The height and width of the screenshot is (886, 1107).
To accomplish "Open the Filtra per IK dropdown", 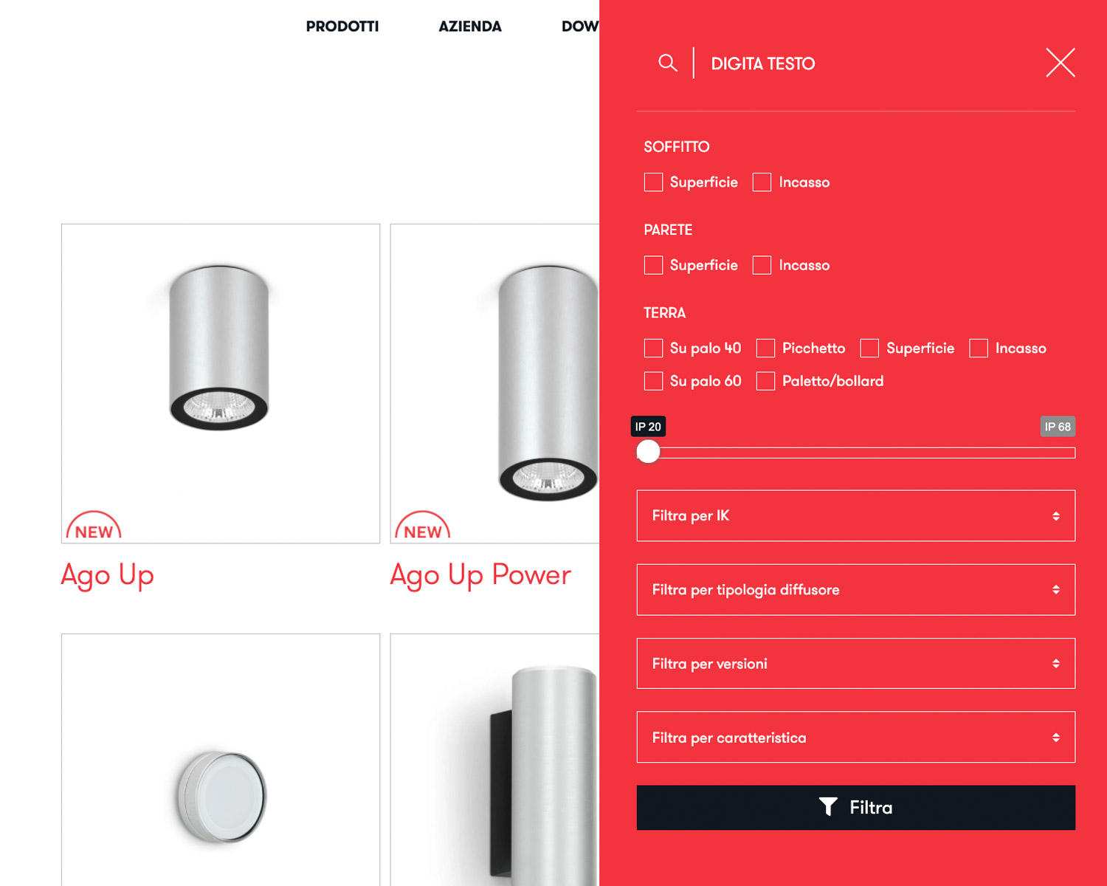I will click(x=855, y=515).
